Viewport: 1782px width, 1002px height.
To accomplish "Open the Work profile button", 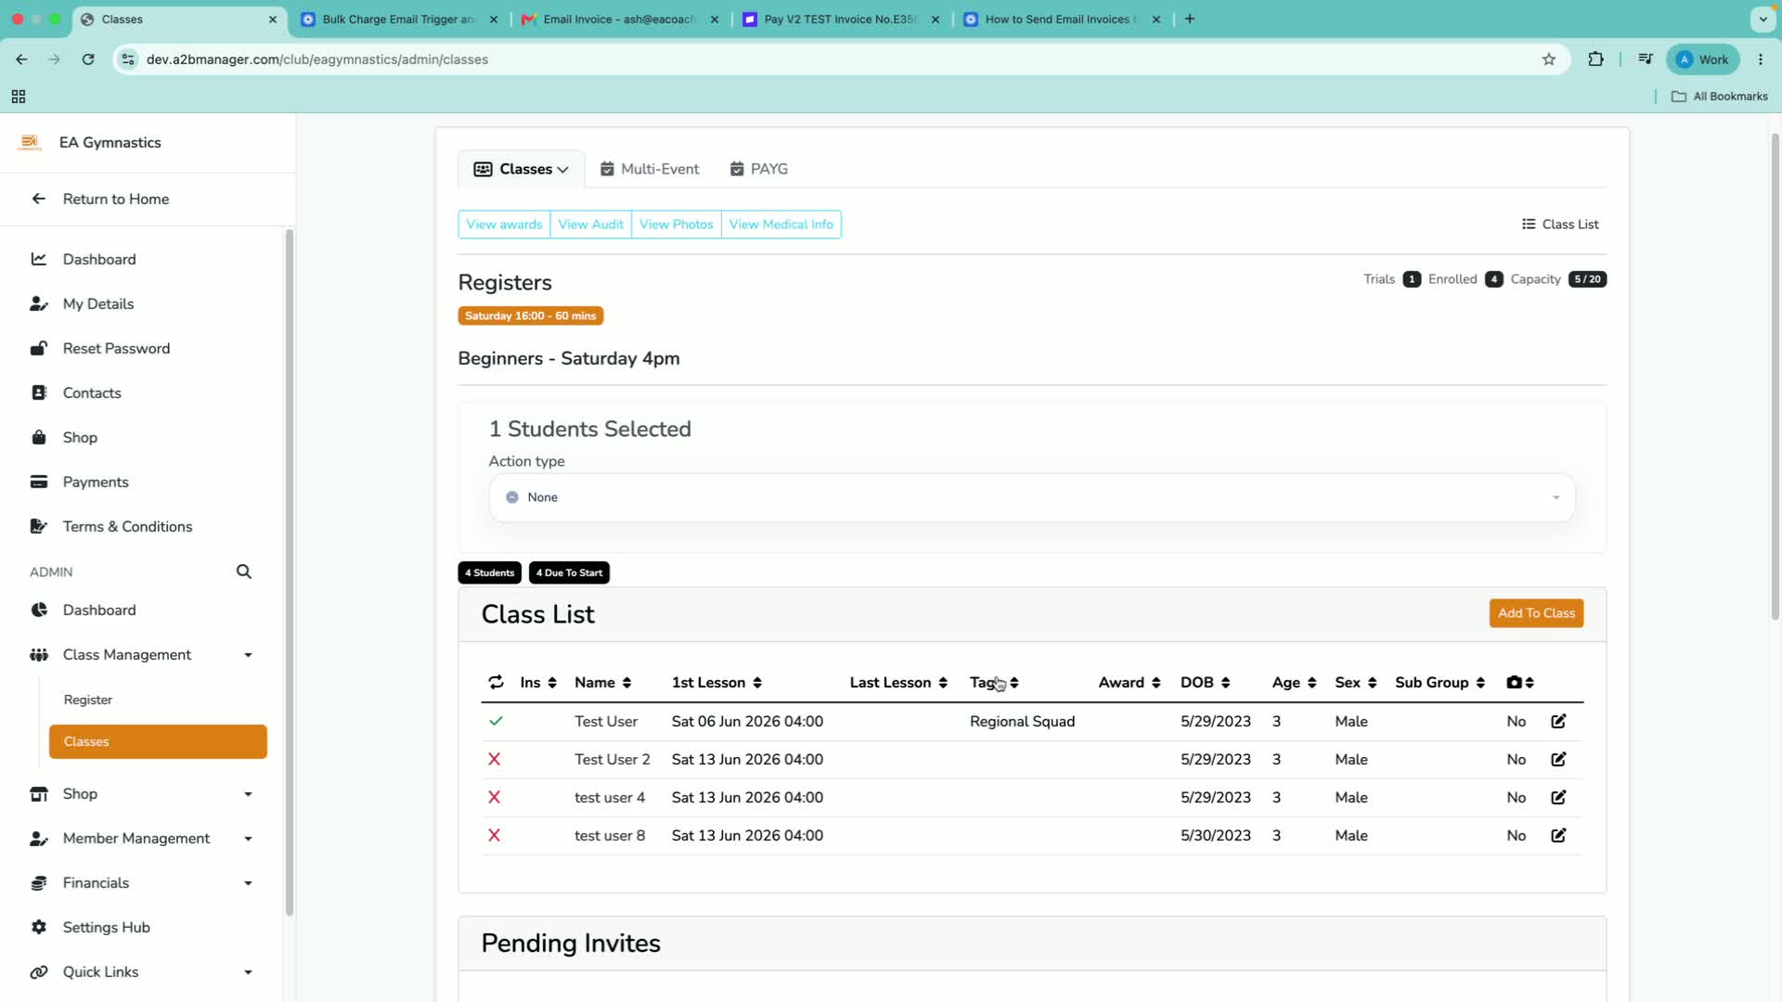I will point(1702,59).
